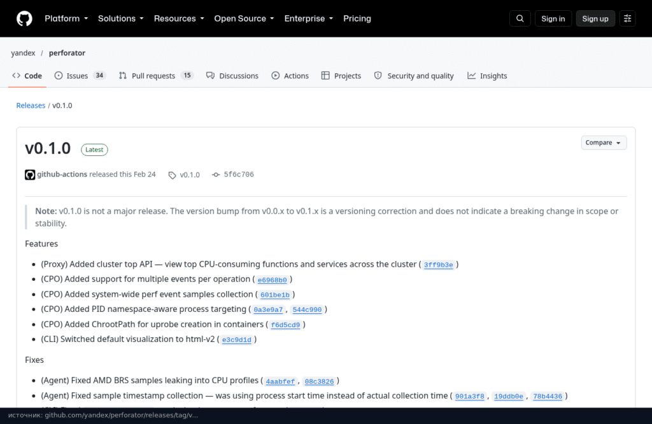This screenshot has width=652, height=424.
Task: Click the Issues count badge 34
Action: pyautogui.click(x=99, y=75)
